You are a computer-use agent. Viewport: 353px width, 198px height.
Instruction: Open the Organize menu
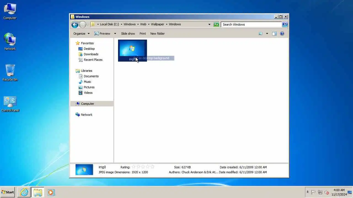[x=81, y=34]
